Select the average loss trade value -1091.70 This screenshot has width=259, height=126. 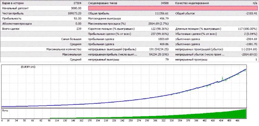(251, 44)
